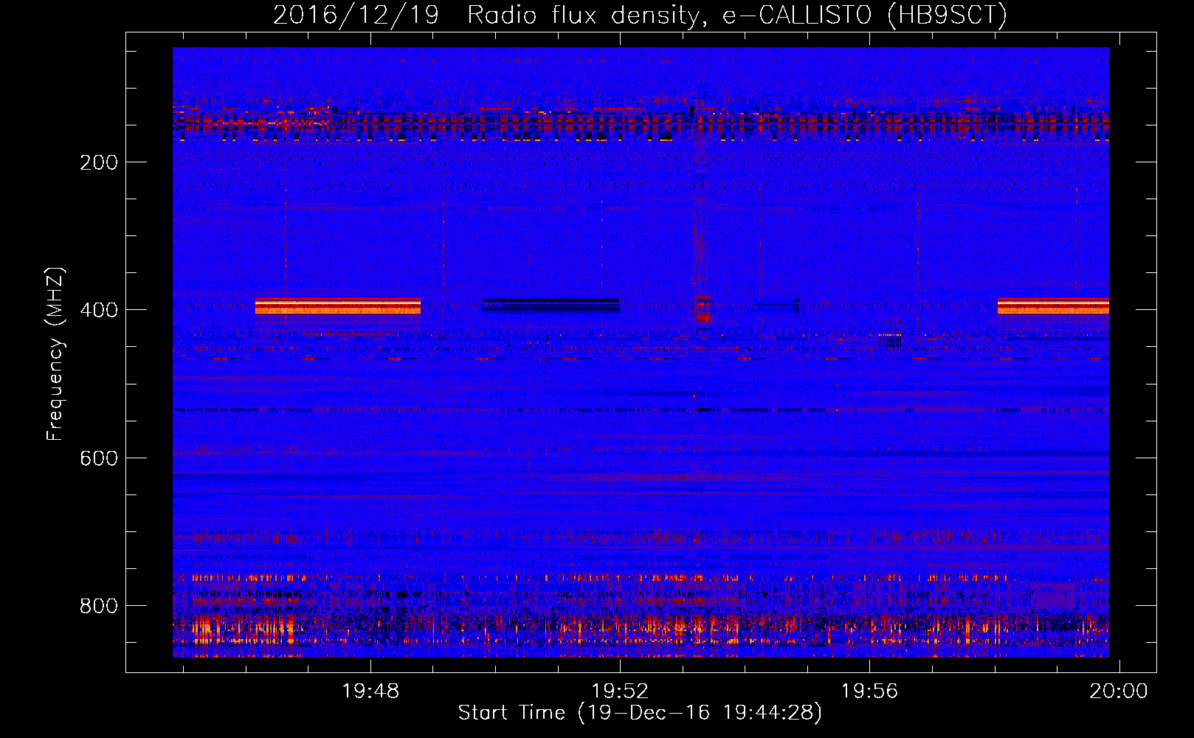Click the bright orange band near 400 MHz at 19:47
Viewport: 1194px width, 738px height.
338,306
